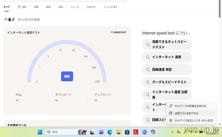Launch File Explorer from the taskbar
The height and width of the screenshot is (137, 222).
(x=119, y=132)
